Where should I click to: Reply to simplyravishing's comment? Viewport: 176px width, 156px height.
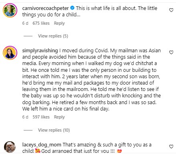point(59,117)
